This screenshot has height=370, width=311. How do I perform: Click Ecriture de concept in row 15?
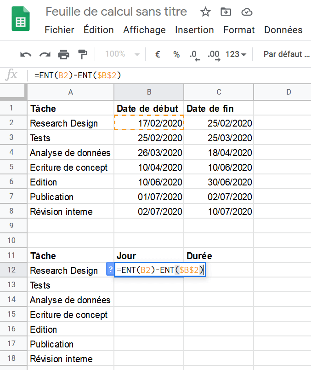pos(70,314)
